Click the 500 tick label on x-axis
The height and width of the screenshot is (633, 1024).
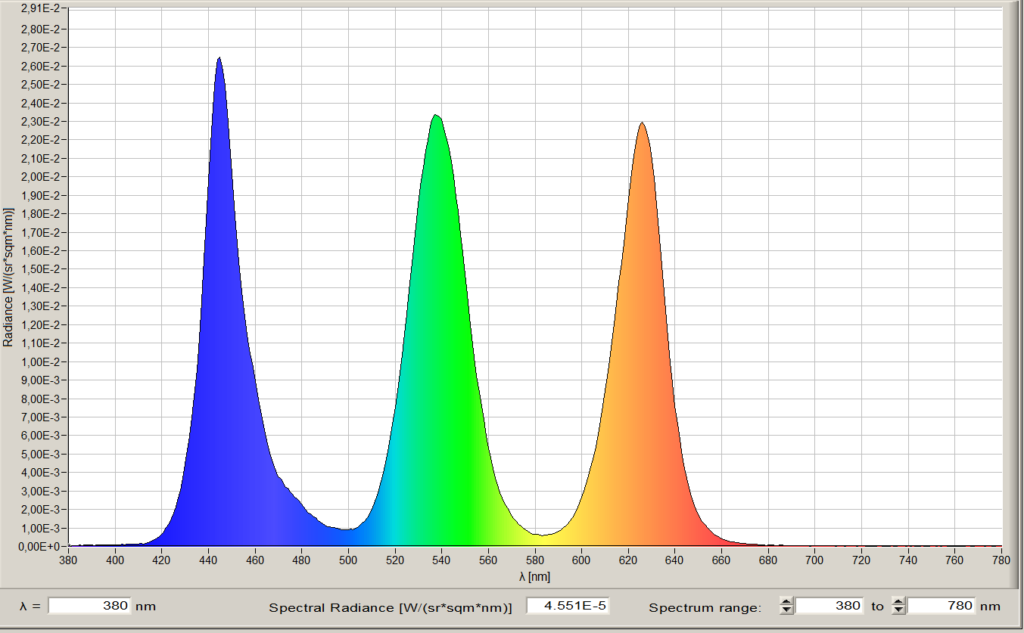pos(348,560)
